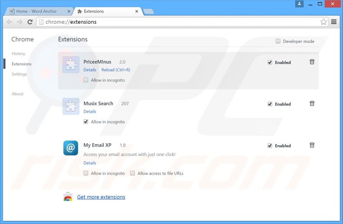Delete My Email XP via trash icon
The image size is (343, 224).
click(x=312, y=145)
